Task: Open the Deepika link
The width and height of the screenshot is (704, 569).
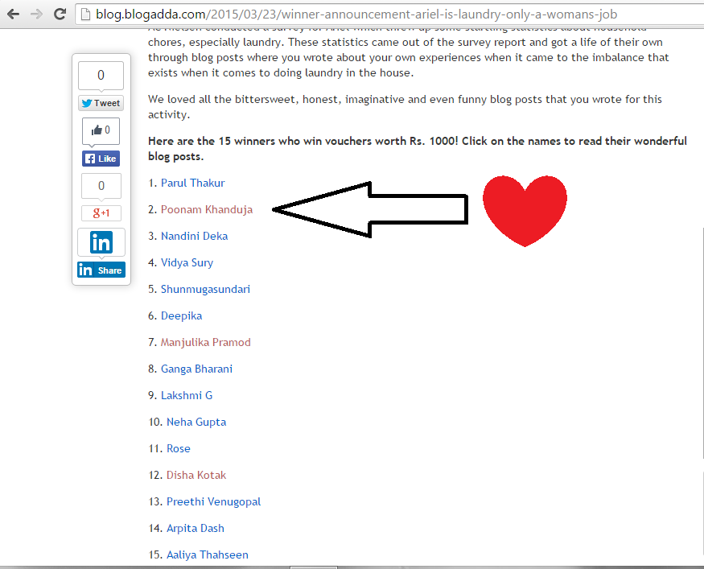Action: point(181,315)
